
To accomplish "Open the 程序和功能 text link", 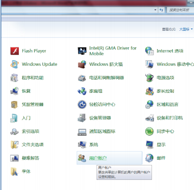I will (33, 78).
